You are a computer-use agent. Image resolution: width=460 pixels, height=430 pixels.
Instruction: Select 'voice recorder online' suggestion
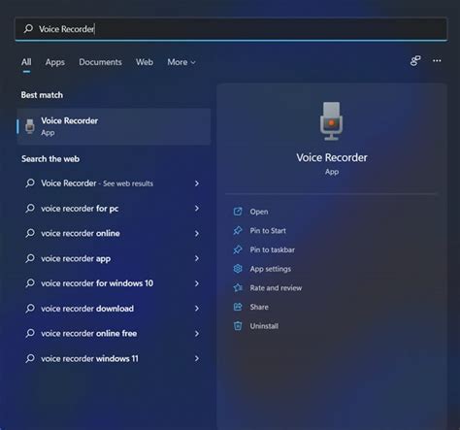pos(114,233)
